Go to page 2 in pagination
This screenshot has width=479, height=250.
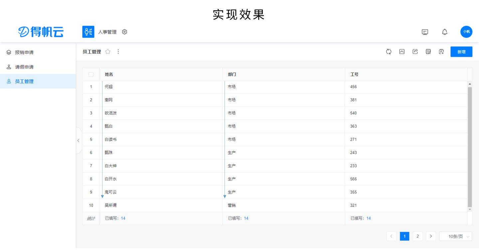(417, 236)
